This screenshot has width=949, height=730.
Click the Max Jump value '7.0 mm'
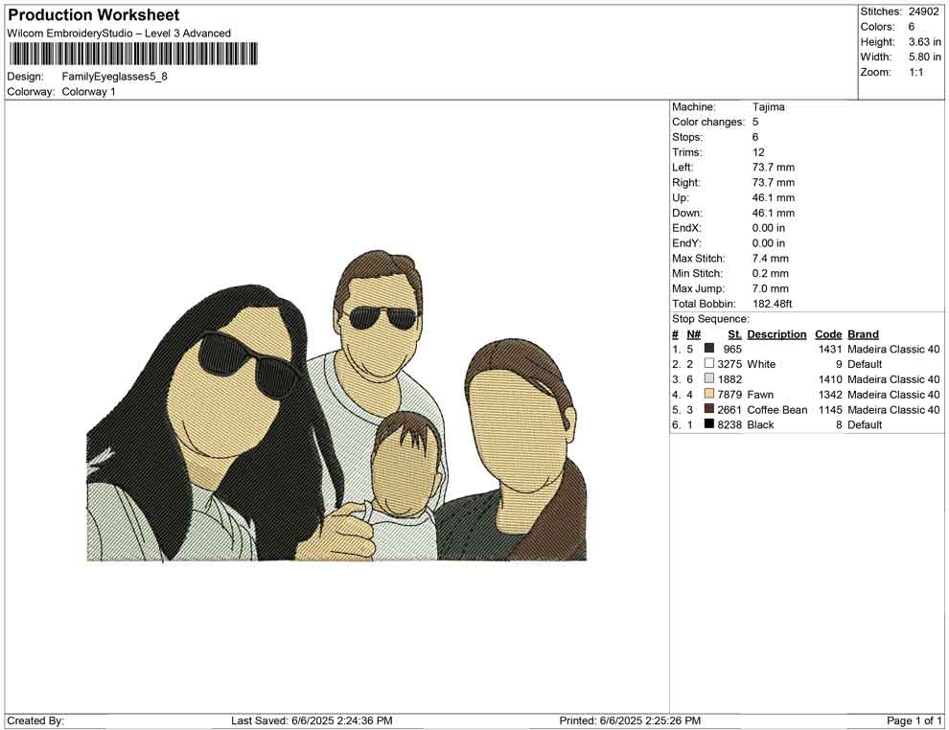point(771,288)
